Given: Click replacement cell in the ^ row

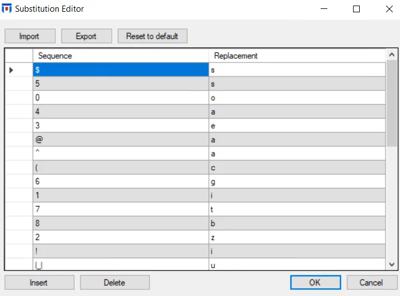Looking at the screenshot, I should click(297, 154).
